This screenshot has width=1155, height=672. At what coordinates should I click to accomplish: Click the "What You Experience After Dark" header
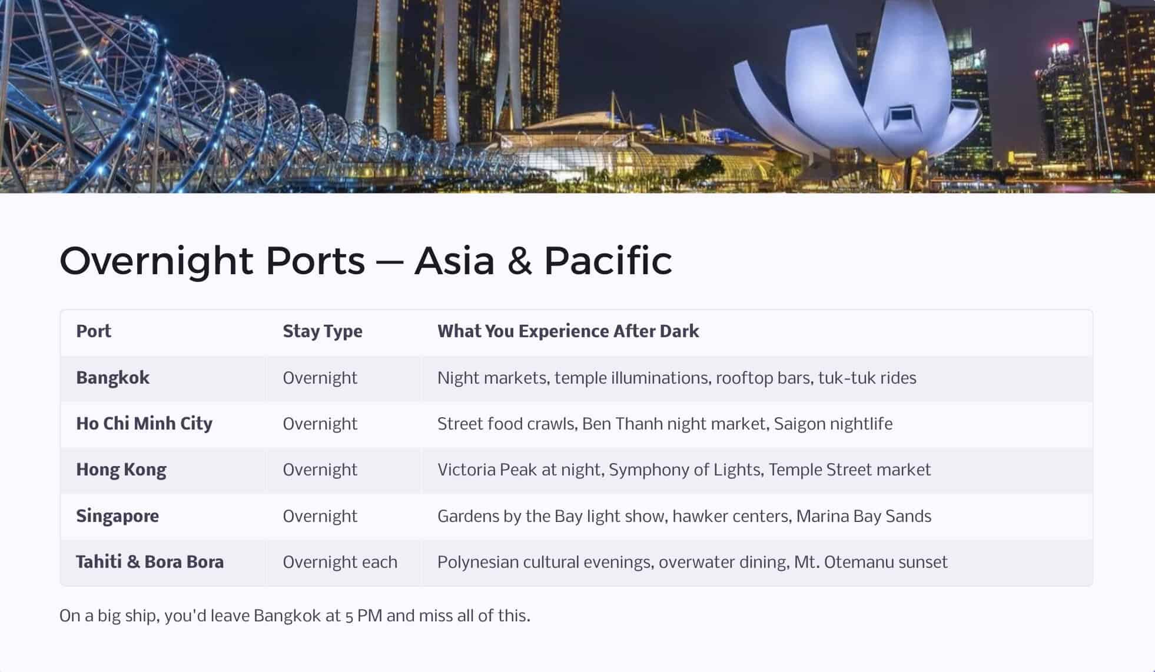coord(567,331)
